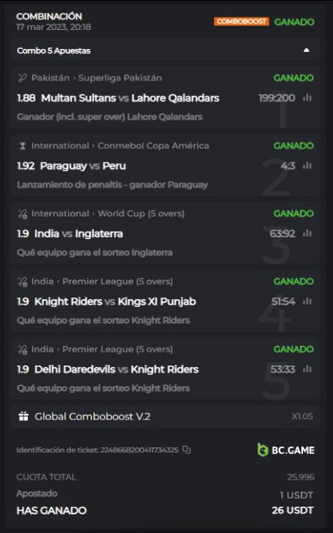
Task: Open the Paraguay vs Peru match
Action: [x=83, y=166]
